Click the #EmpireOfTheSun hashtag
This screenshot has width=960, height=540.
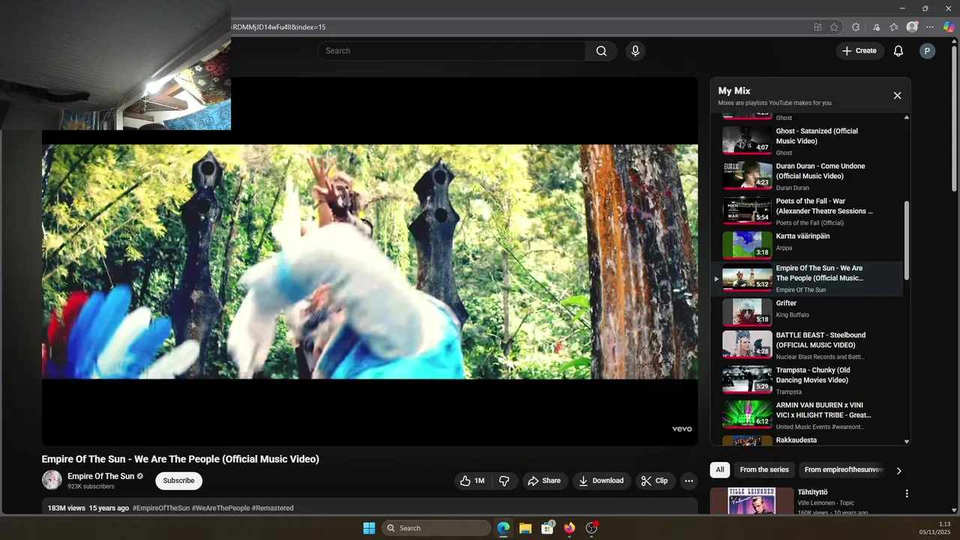[x=161, y=508]
